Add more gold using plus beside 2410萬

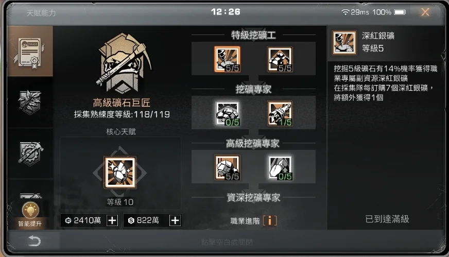(x=112, y=220)
